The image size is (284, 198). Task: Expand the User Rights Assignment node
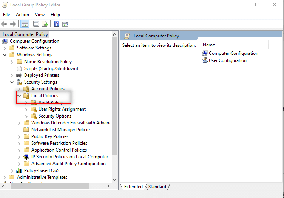[26, 110]
